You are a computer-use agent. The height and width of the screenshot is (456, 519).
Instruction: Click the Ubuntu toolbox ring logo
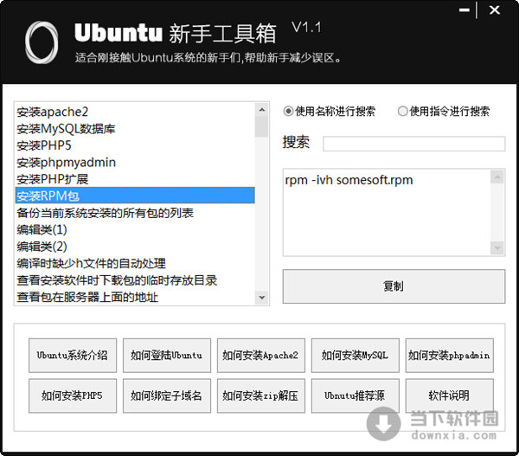[42, 42]
